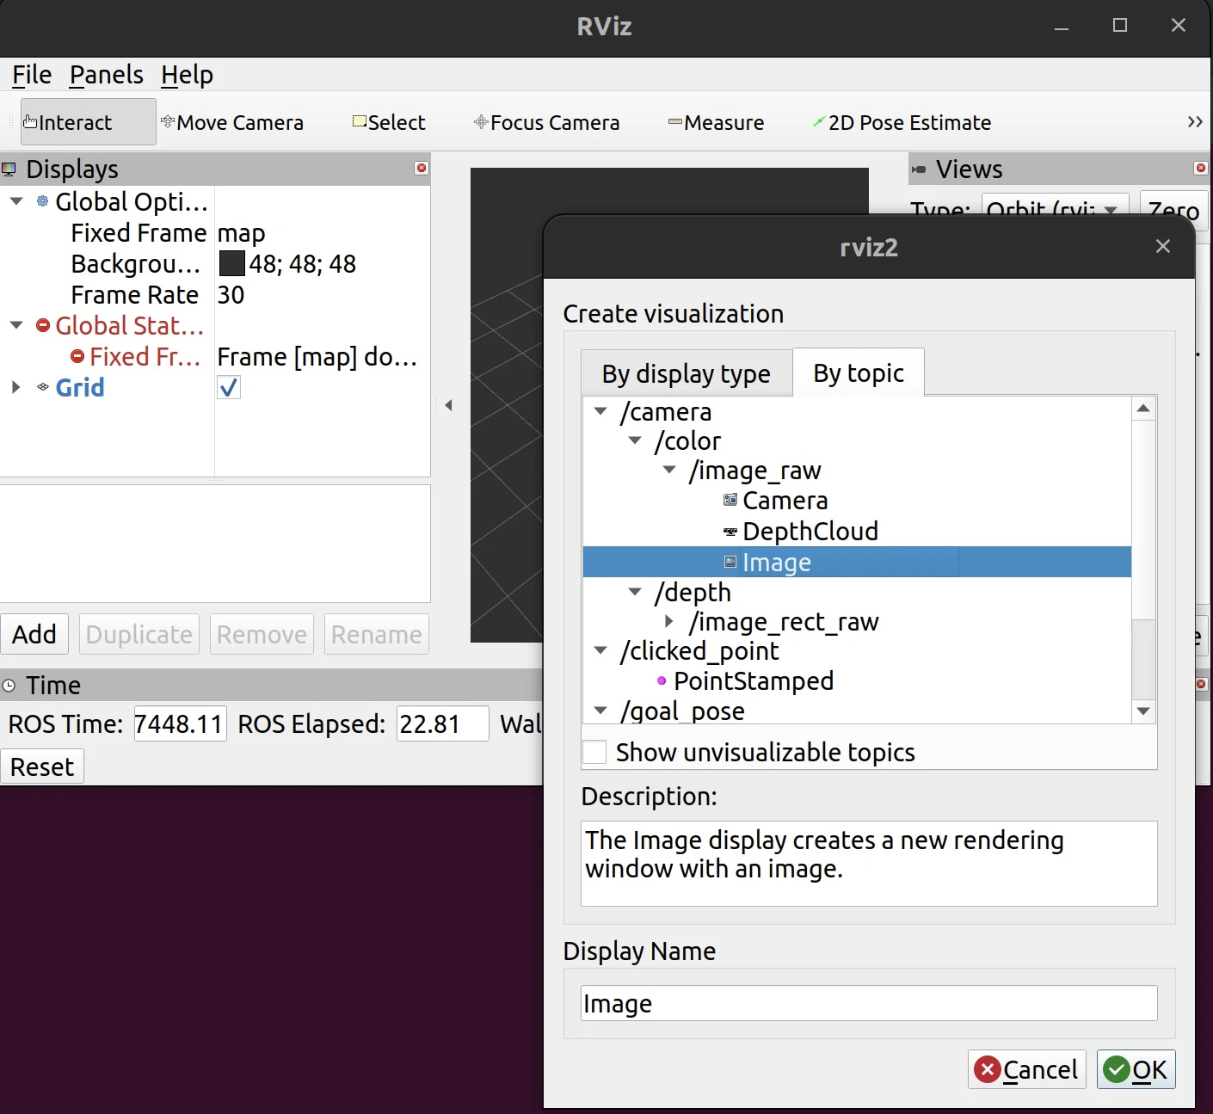Click the Global Options gear icon
The image size is (1213, 1114).
(x=42, y=201)
